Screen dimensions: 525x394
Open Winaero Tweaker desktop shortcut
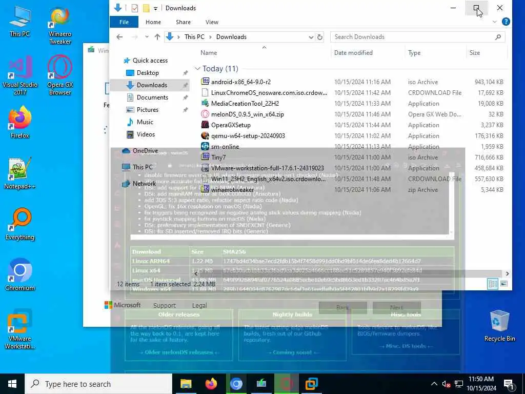tap(60, 25)
